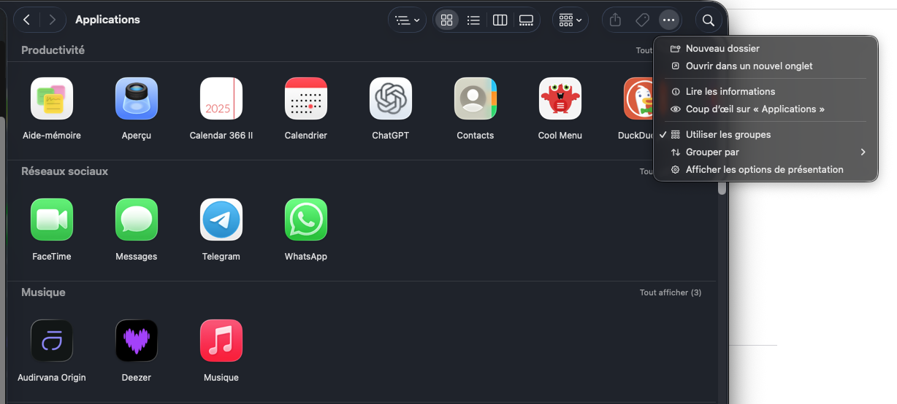Image resolution: width=897 pixels, height=404 pixels.
Task: Select the WhatsApp app icon
Action: point(306,220)
